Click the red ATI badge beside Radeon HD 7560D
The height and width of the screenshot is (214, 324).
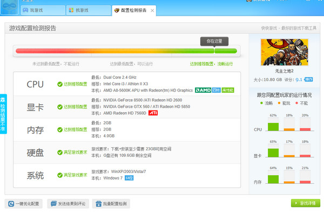click(153, 113)
